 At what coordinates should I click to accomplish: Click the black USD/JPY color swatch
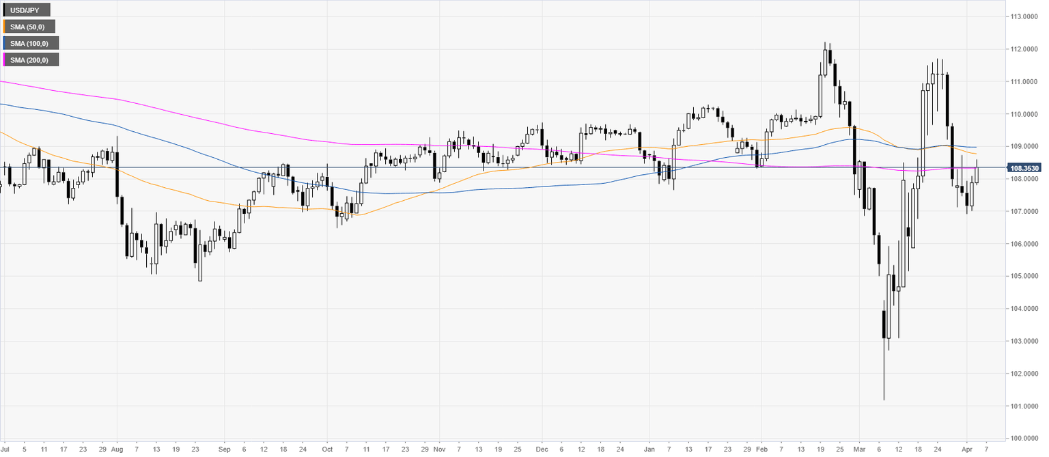[x=5, y=10]
